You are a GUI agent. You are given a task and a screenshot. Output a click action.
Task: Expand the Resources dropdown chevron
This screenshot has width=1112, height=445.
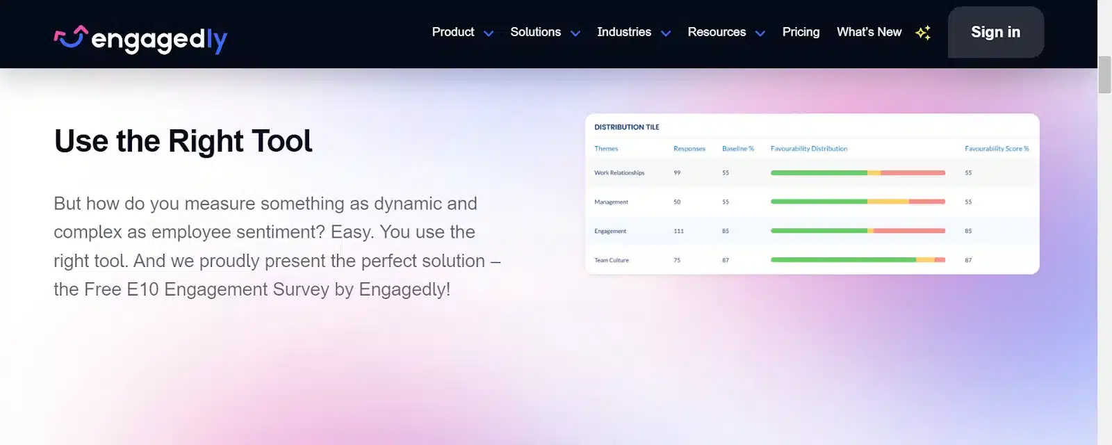pyautogui.click(x=760, y=33)
